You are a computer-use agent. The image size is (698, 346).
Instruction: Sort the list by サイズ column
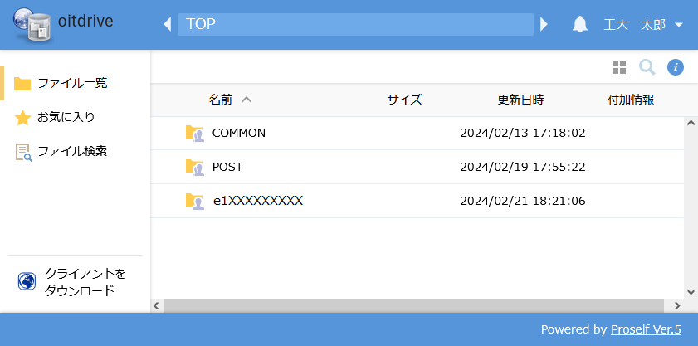404,100
